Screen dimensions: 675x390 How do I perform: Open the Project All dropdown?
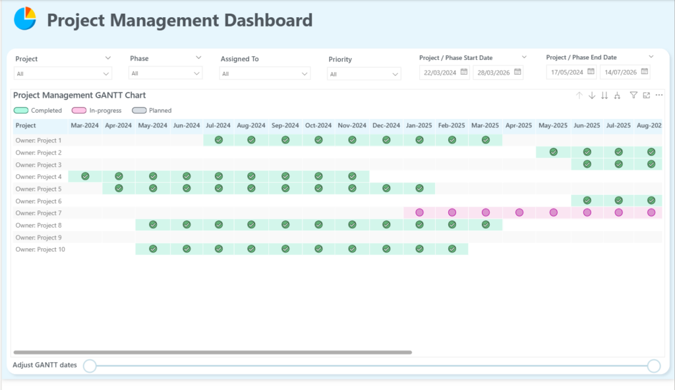click(63, 74)
